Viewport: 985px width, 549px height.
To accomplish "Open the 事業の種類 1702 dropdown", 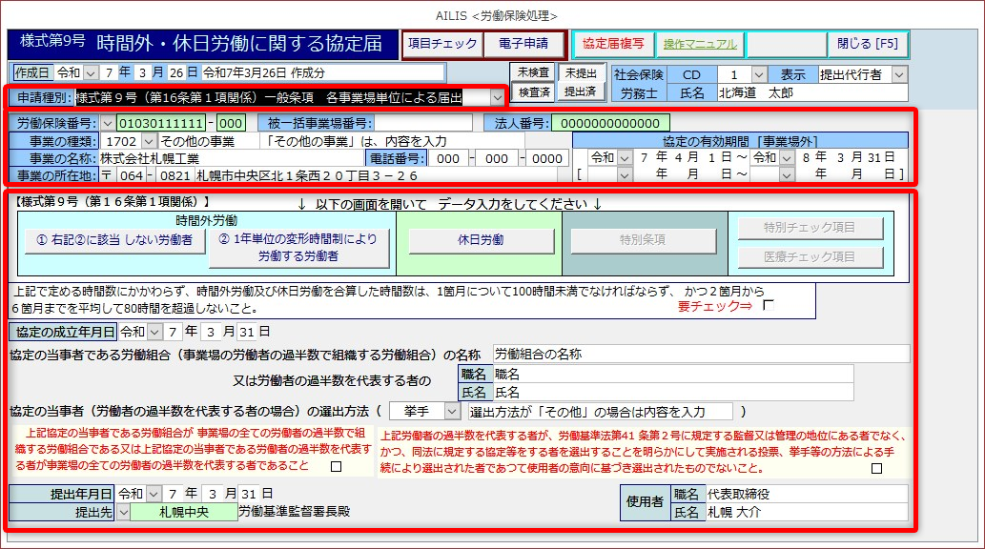I will [146, 141].
